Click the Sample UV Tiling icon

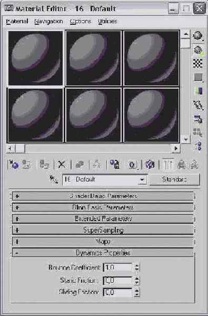point(198,77)
